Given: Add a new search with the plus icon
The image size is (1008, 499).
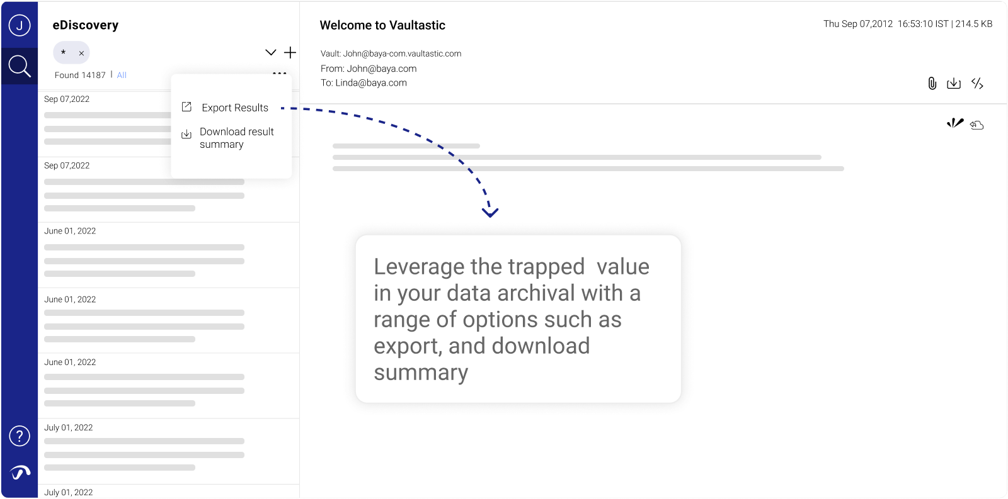Looking at the screenshot, I should tap(290, 52).
